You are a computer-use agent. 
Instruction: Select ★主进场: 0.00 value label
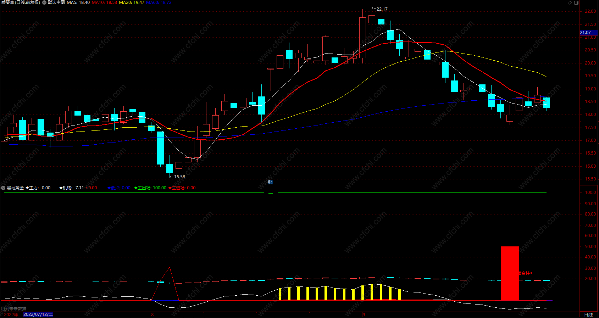click(x=182, y=188)
